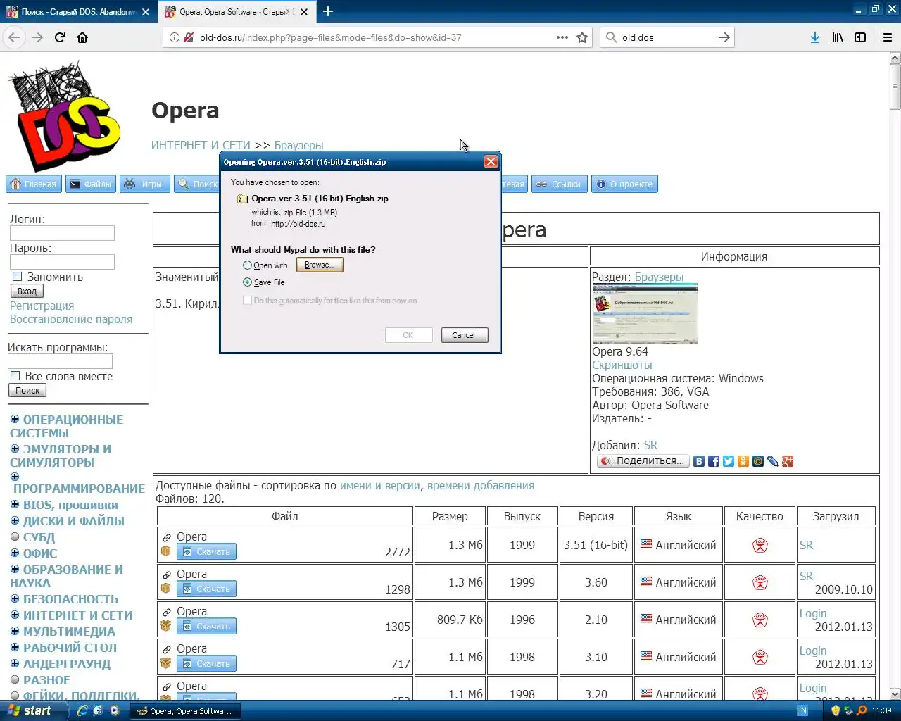Open the Главная site menu item
901x721 pixels.
pyautogui.click(x=34, y=184)
